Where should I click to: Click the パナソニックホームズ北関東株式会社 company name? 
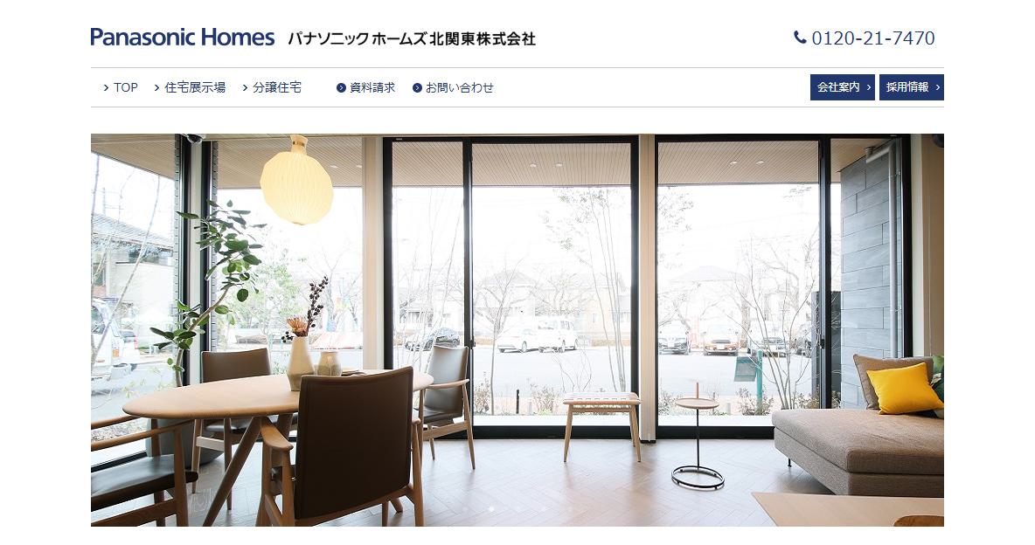[x=411, y=39]
